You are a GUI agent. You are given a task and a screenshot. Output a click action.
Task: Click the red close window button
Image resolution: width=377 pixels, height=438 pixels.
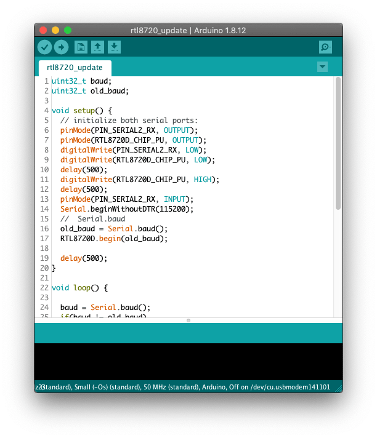43,30
